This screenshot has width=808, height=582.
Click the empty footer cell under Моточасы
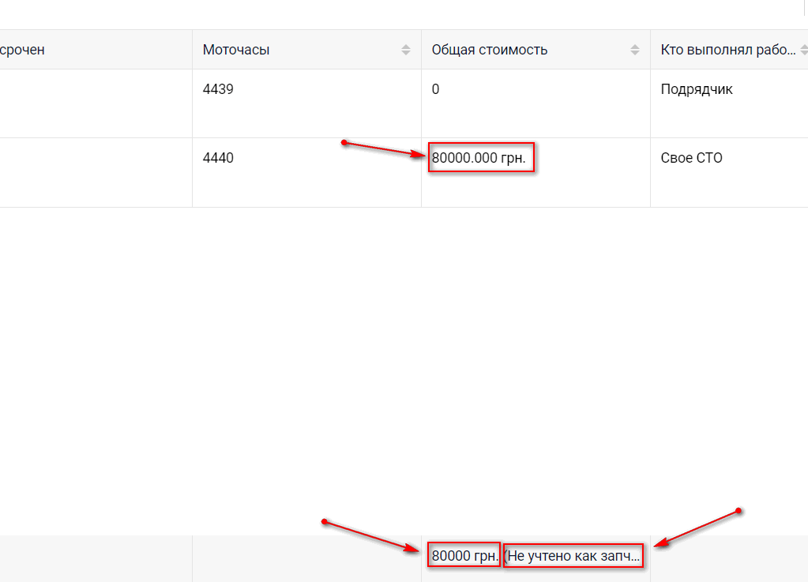[x=306, y=558]
